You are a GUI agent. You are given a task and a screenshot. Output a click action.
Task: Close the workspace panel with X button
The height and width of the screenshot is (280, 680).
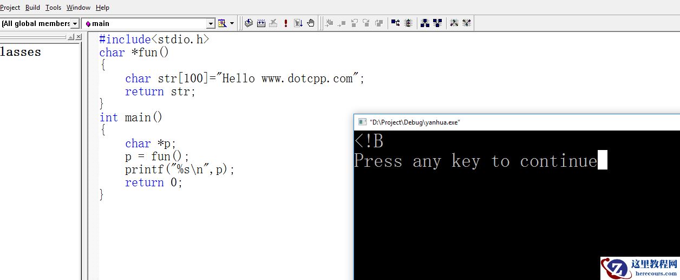(x=79, y=37)
